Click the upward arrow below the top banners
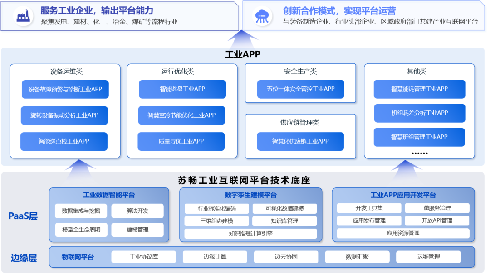The image size is (490, 273). coord(243,37)
